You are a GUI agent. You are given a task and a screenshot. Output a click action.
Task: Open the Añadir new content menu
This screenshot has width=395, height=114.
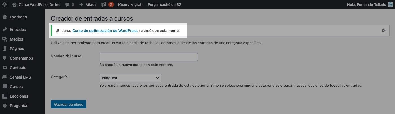pos(88,4)
